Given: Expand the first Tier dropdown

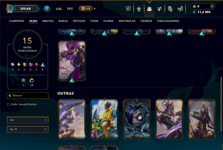Looking at the screenshot, I should (x=28, y=120).
